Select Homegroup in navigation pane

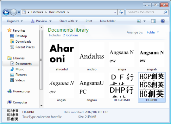tap(19, 91)
